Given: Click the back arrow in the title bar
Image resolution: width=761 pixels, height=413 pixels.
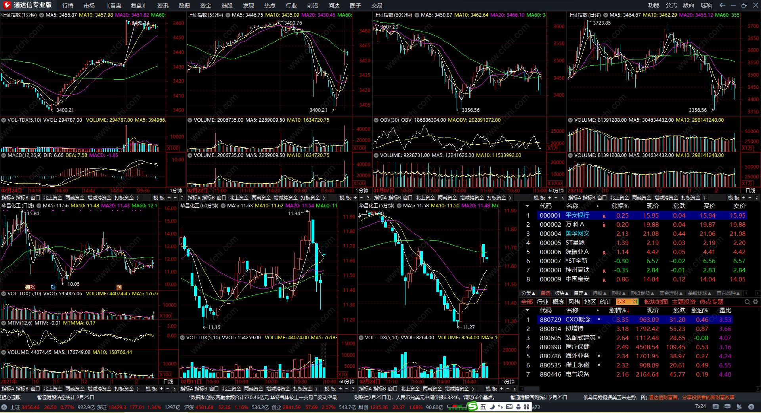Looking at the screenshot, I should pos(722,5).
